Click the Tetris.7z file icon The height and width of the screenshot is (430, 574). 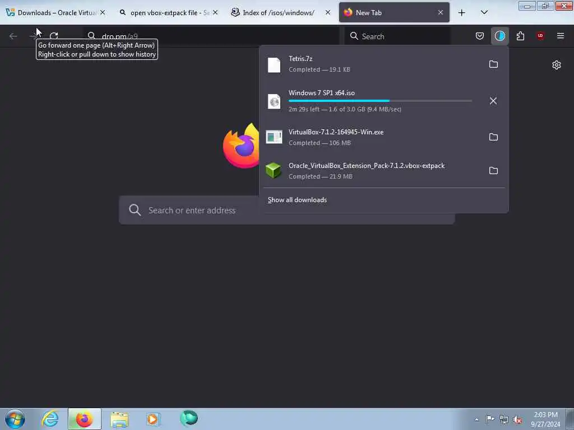point(274,65)
